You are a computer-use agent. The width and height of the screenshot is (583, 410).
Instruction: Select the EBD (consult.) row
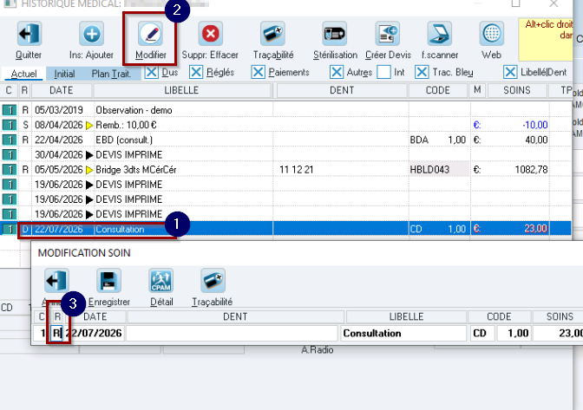(x=285, y=140)
